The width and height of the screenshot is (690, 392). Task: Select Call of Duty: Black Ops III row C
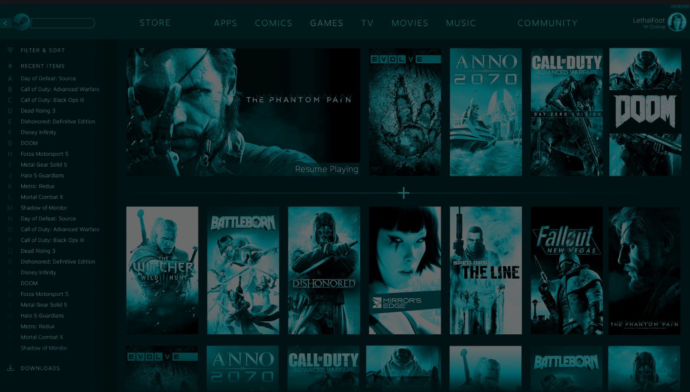52,100
